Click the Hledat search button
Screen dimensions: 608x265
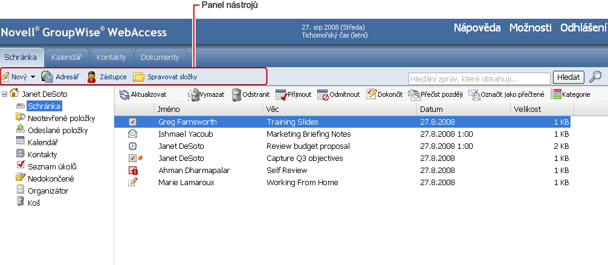(569, 77)
